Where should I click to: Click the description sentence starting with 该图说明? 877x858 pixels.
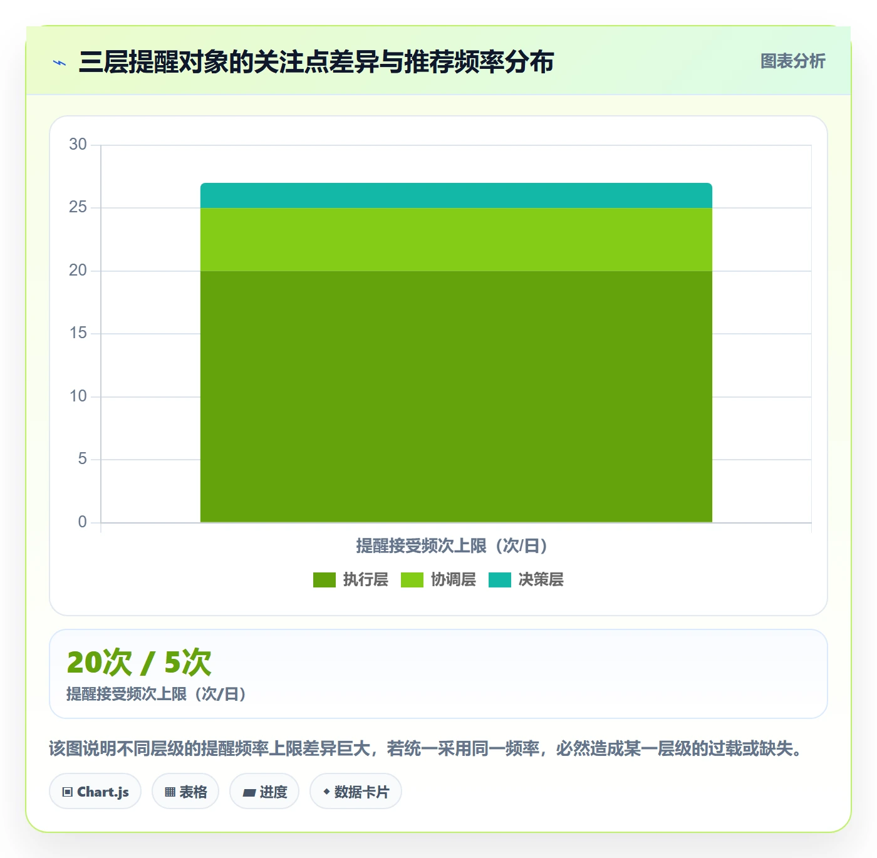pos(425,748)
